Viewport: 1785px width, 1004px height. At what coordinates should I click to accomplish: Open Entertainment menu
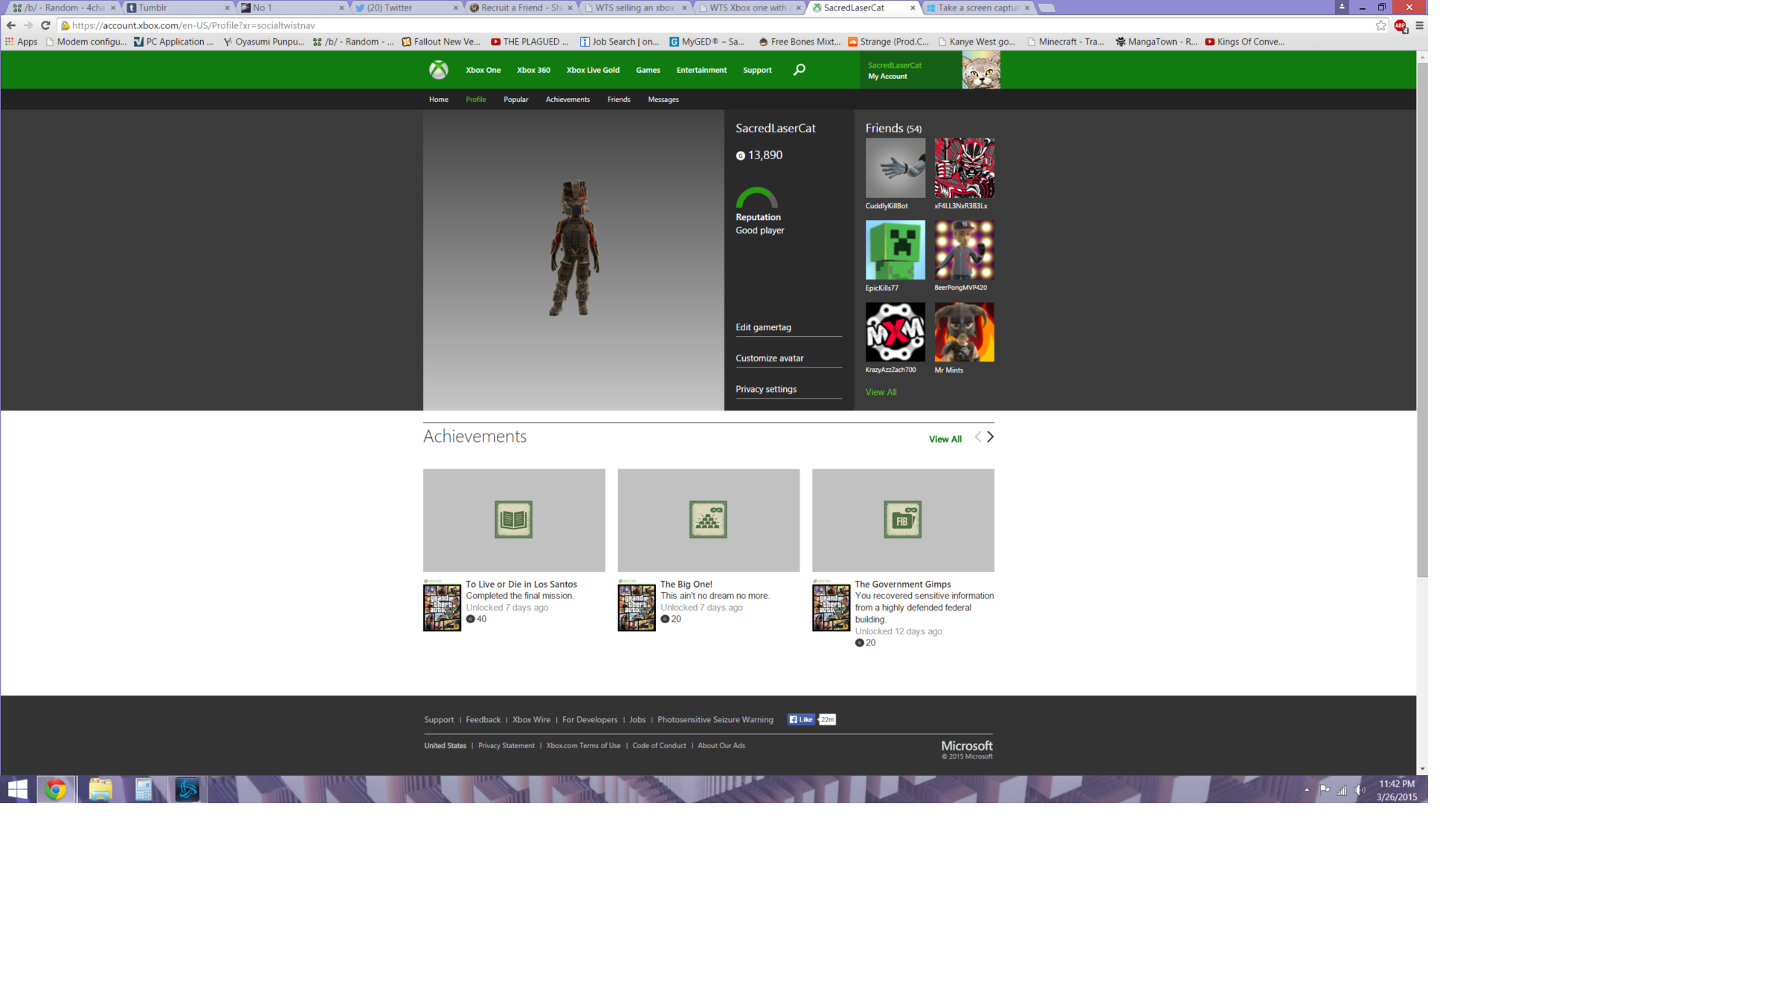coord(701,70)
